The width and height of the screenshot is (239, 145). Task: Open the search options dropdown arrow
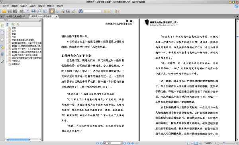119,11
